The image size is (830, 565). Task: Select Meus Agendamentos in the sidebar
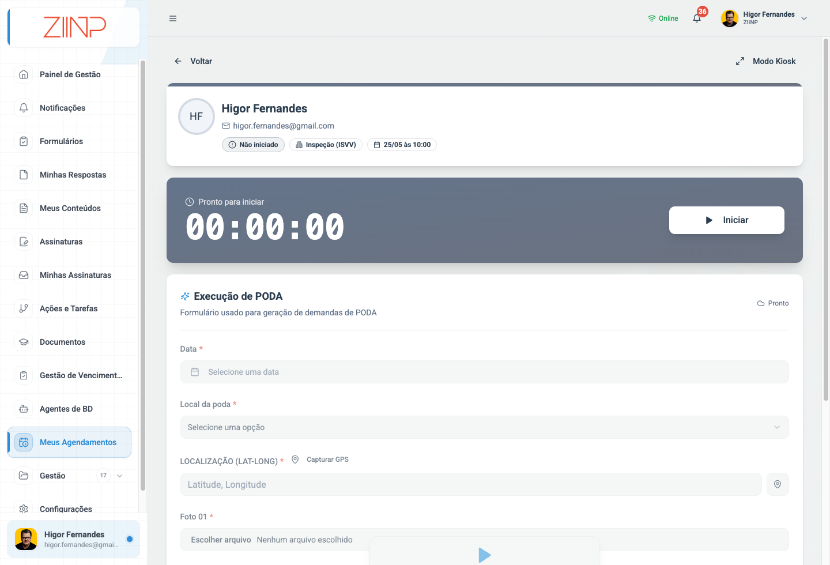(x=69, y=442)
